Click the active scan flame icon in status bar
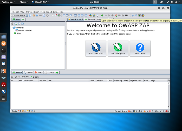 [x=145, y=111]
